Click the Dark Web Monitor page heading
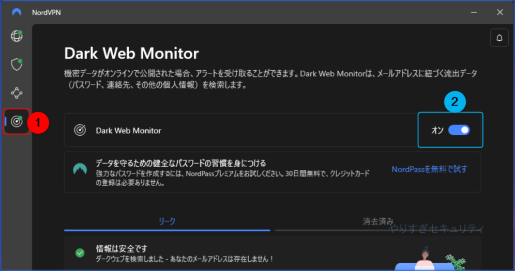 click(x=131, y=53)
